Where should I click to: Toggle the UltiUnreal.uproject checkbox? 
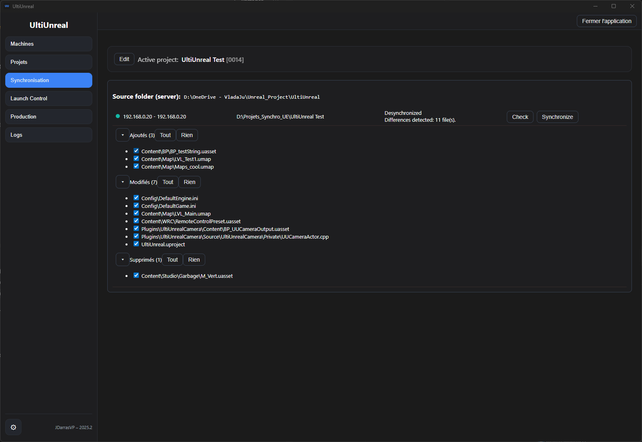pos(136,244)
